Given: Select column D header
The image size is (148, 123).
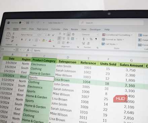Looking at the screenshot, I should pyautogui.click(x=68, y=57).
